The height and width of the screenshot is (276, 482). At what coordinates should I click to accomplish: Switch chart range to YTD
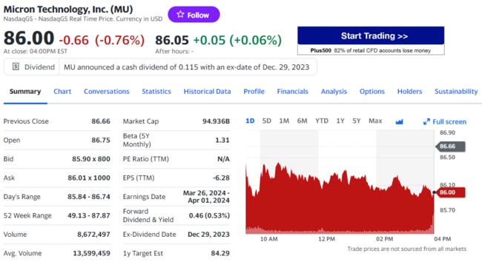click(x=322, y=121)
